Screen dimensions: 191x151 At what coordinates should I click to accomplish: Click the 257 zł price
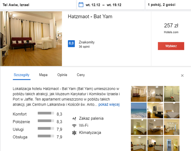pyautogui.click(x=171, y=26)
